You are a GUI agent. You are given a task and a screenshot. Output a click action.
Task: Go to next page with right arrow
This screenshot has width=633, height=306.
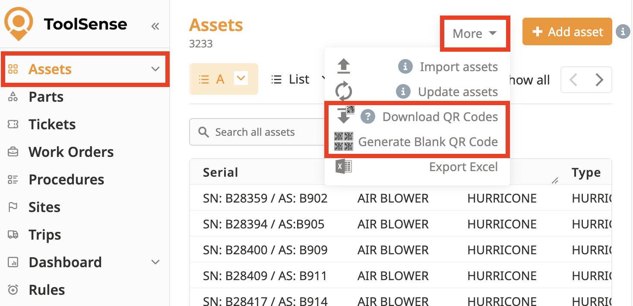tap(599, 80)
